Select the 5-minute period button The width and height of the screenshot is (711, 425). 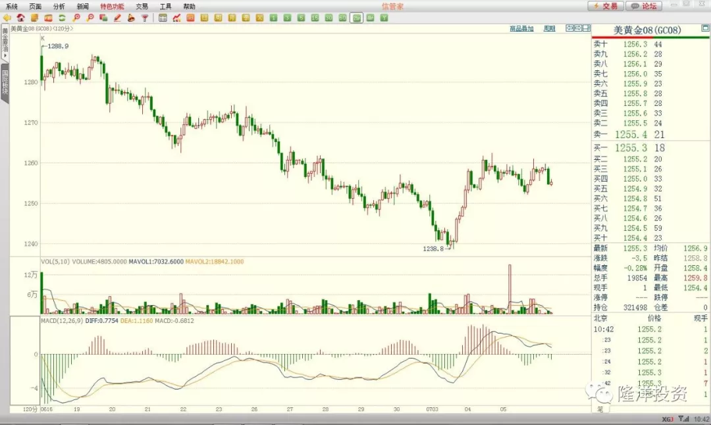click(301, 18)
